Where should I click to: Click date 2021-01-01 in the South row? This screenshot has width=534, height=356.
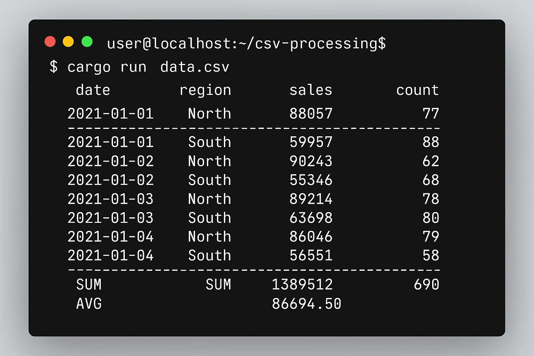tap(111, 142)
